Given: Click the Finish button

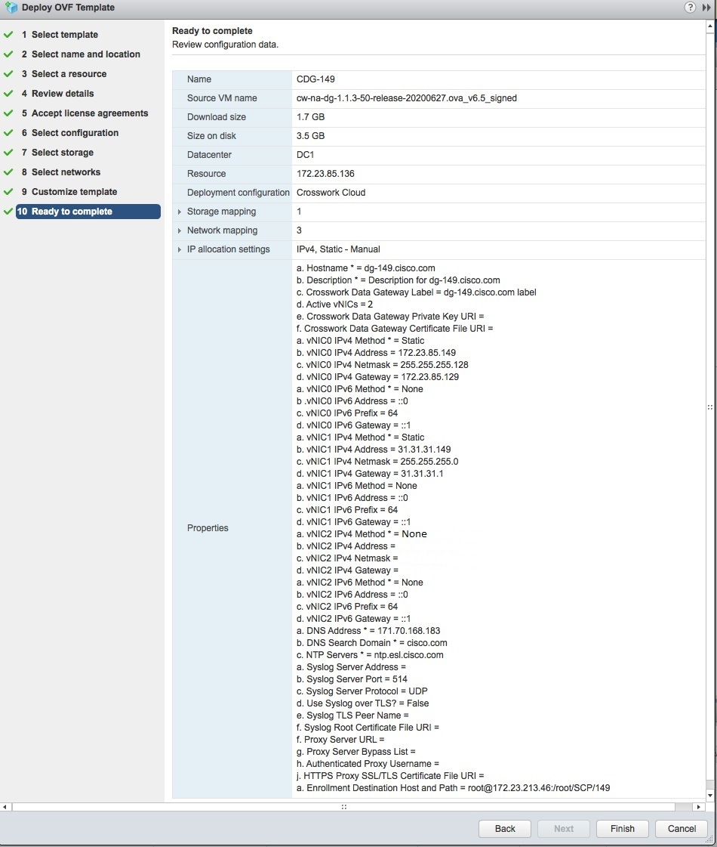Looking at the screenshot, I should coord(621,828).
